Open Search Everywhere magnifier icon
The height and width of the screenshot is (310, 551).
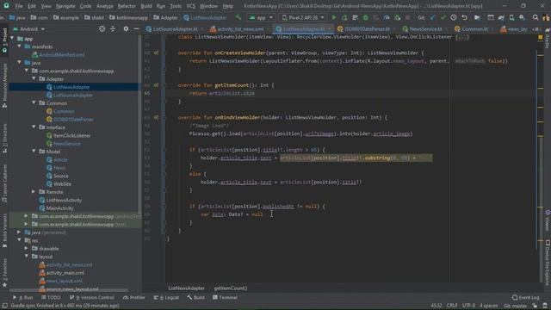pyautogui.click(x=536, y=17)
